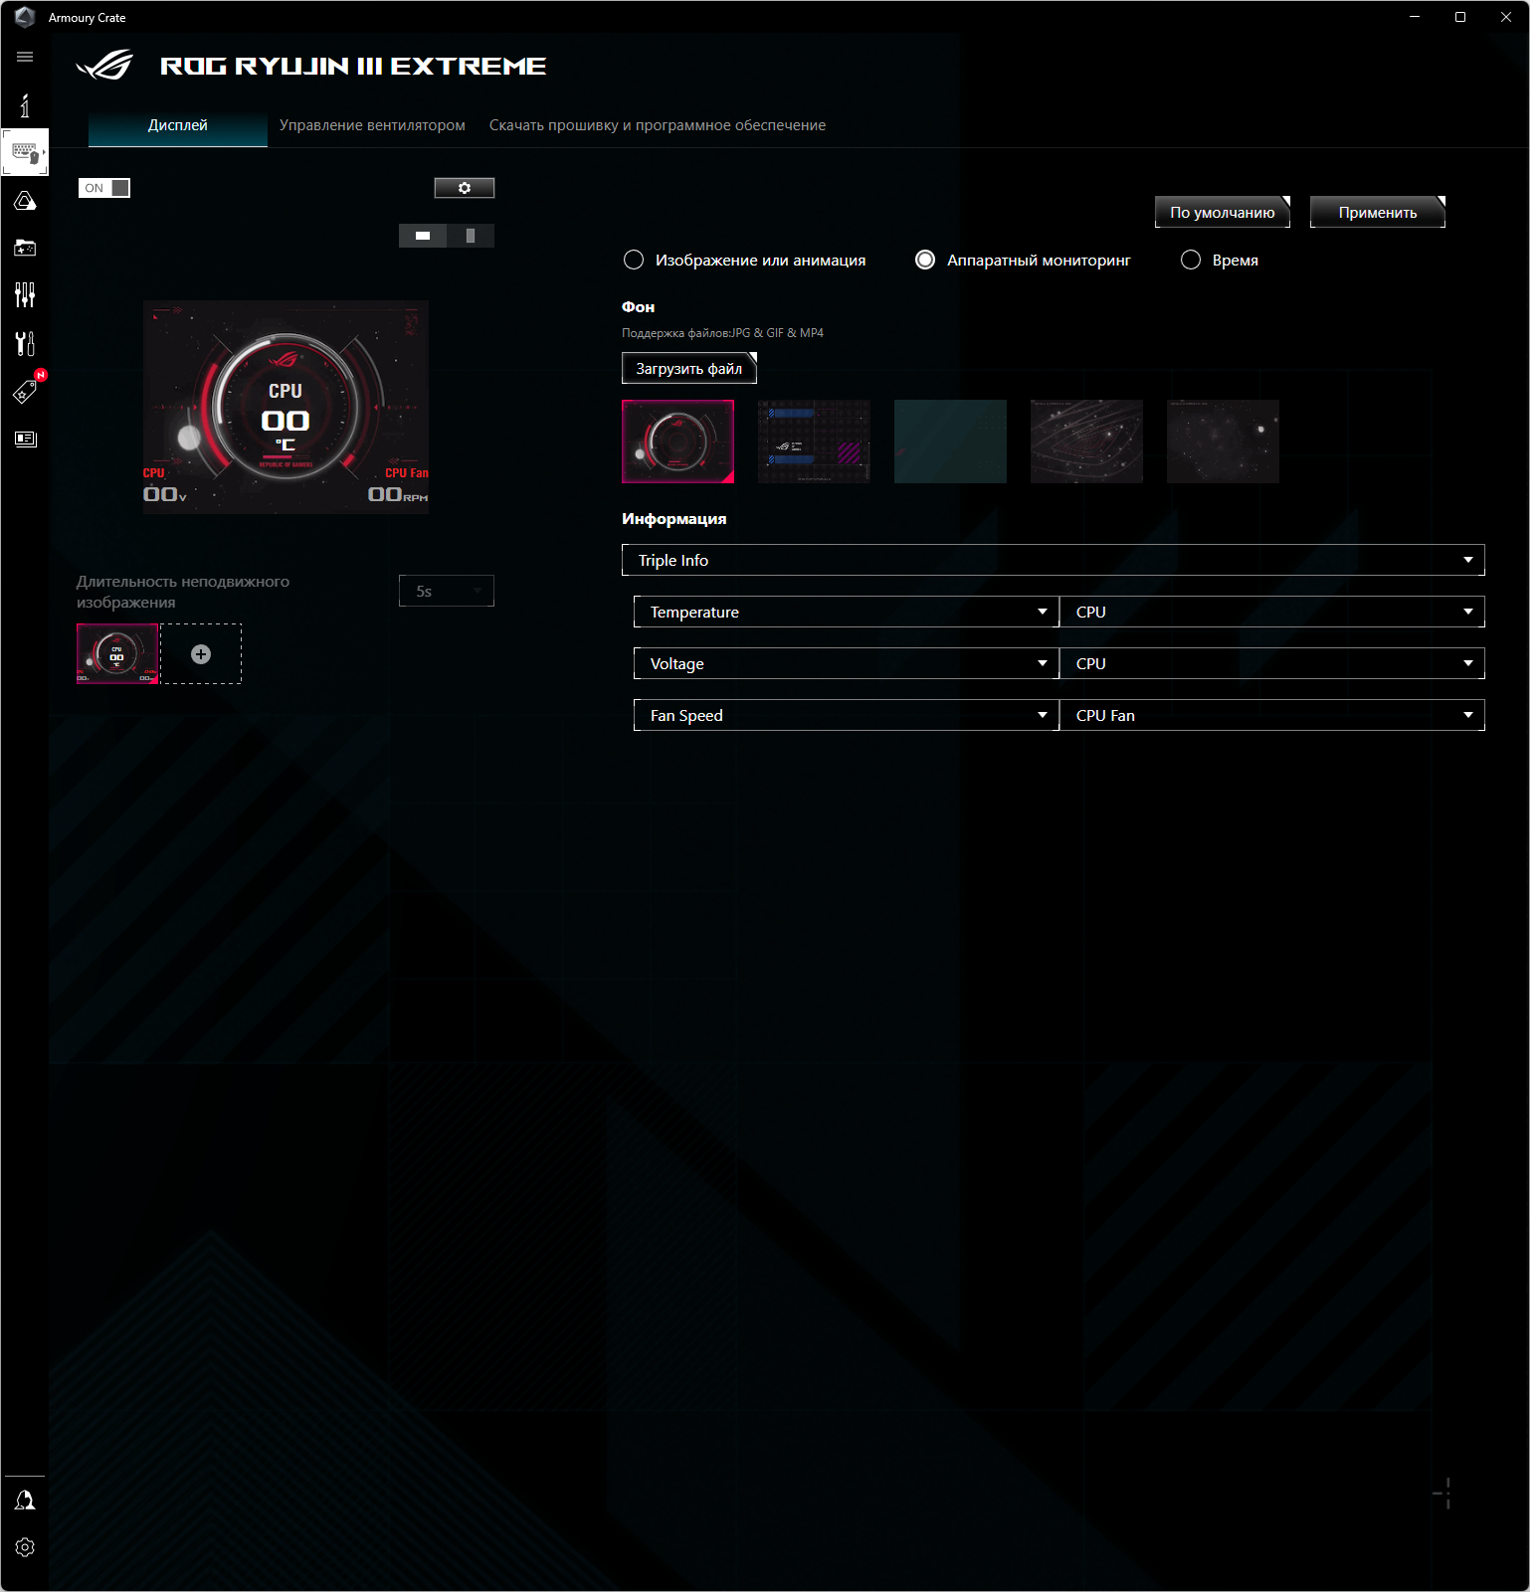Switch to the Управление вентилятором tab
This screenshot has width=1530, height=1592.
click(372, 125)
